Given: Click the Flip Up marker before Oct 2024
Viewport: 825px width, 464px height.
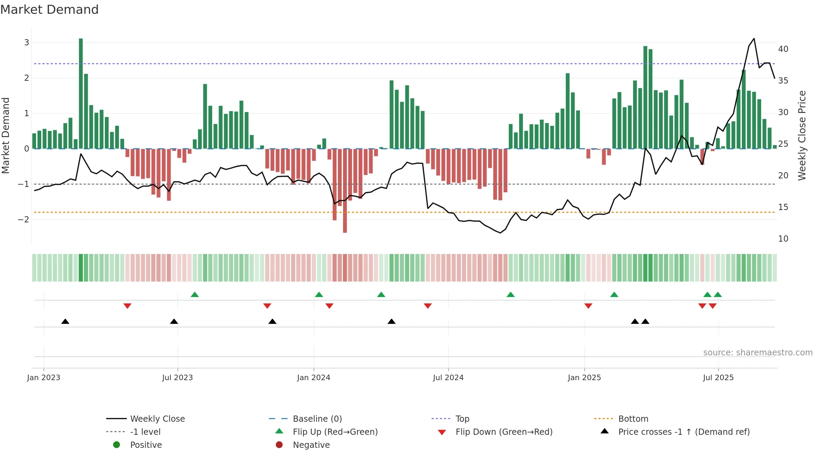Looking at the screenshot, I should click(x=511, y=295).
